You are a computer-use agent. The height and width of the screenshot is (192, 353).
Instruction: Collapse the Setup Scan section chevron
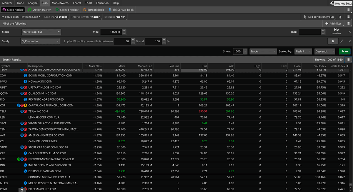point(3,17)
